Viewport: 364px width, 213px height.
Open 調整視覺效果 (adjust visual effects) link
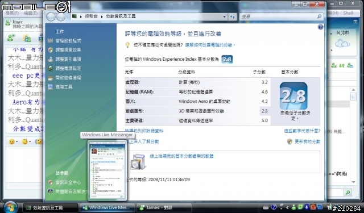68,50
